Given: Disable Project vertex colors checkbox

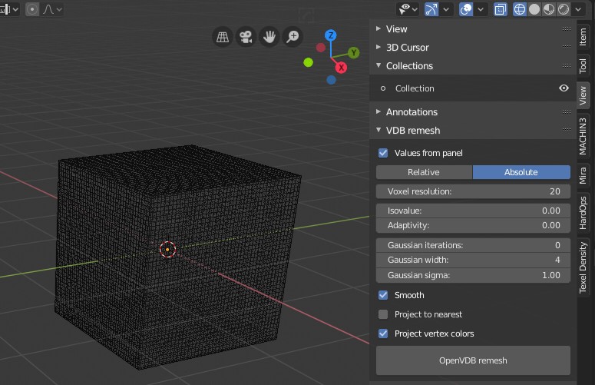Looking at the screenshot, I should point(383,334).
